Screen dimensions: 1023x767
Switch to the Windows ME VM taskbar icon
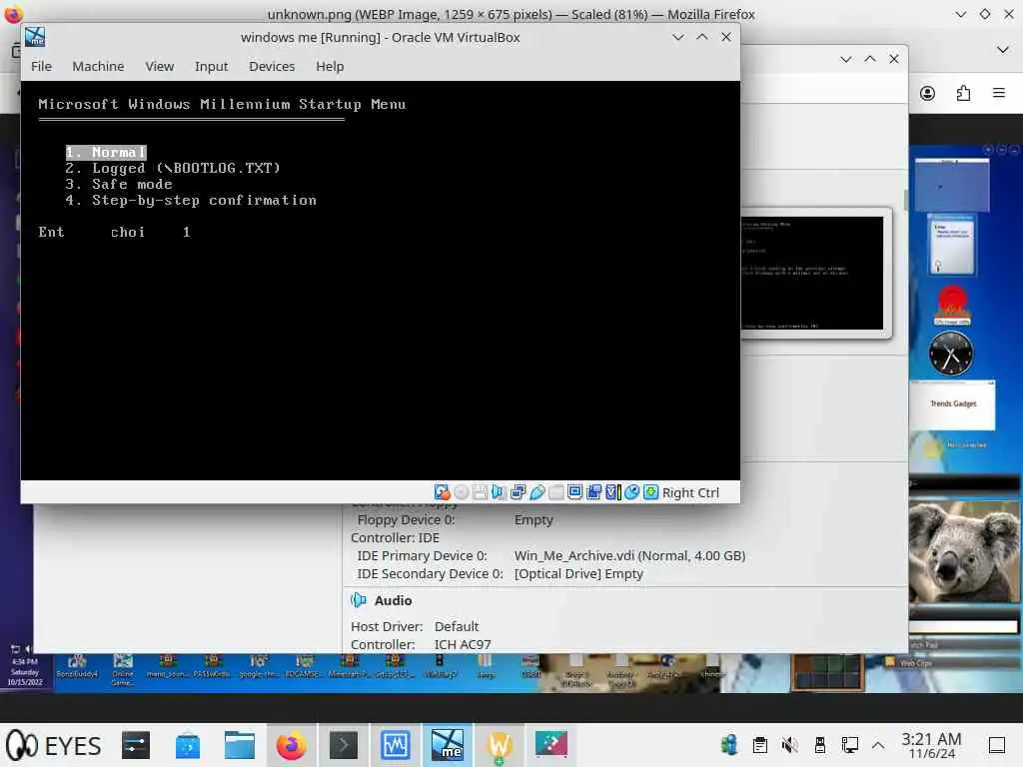(x=447, y=745)
